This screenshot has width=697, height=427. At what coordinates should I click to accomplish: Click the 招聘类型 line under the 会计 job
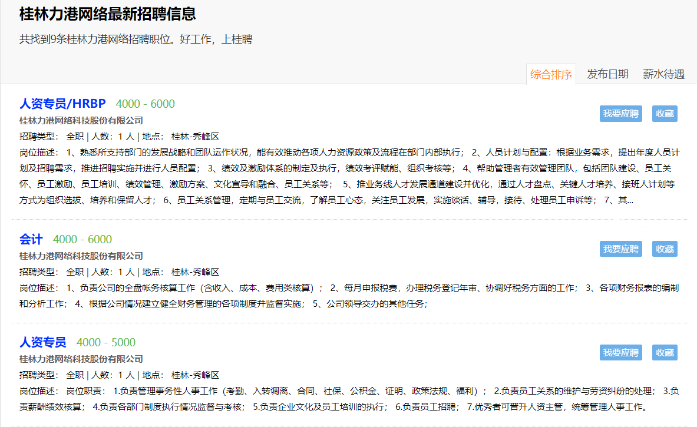tap(119, 272)
